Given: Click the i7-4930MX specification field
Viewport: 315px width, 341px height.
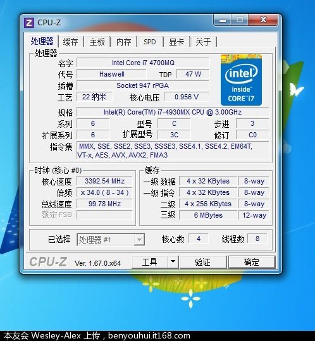Looking at the screenshot, I should pos(173,112).
